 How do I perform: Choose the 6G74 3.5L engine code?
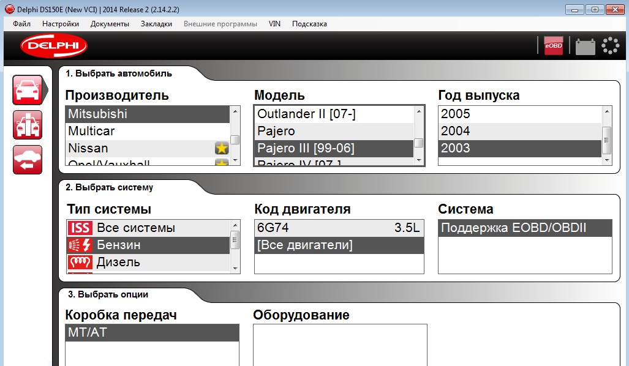[339, 228]
